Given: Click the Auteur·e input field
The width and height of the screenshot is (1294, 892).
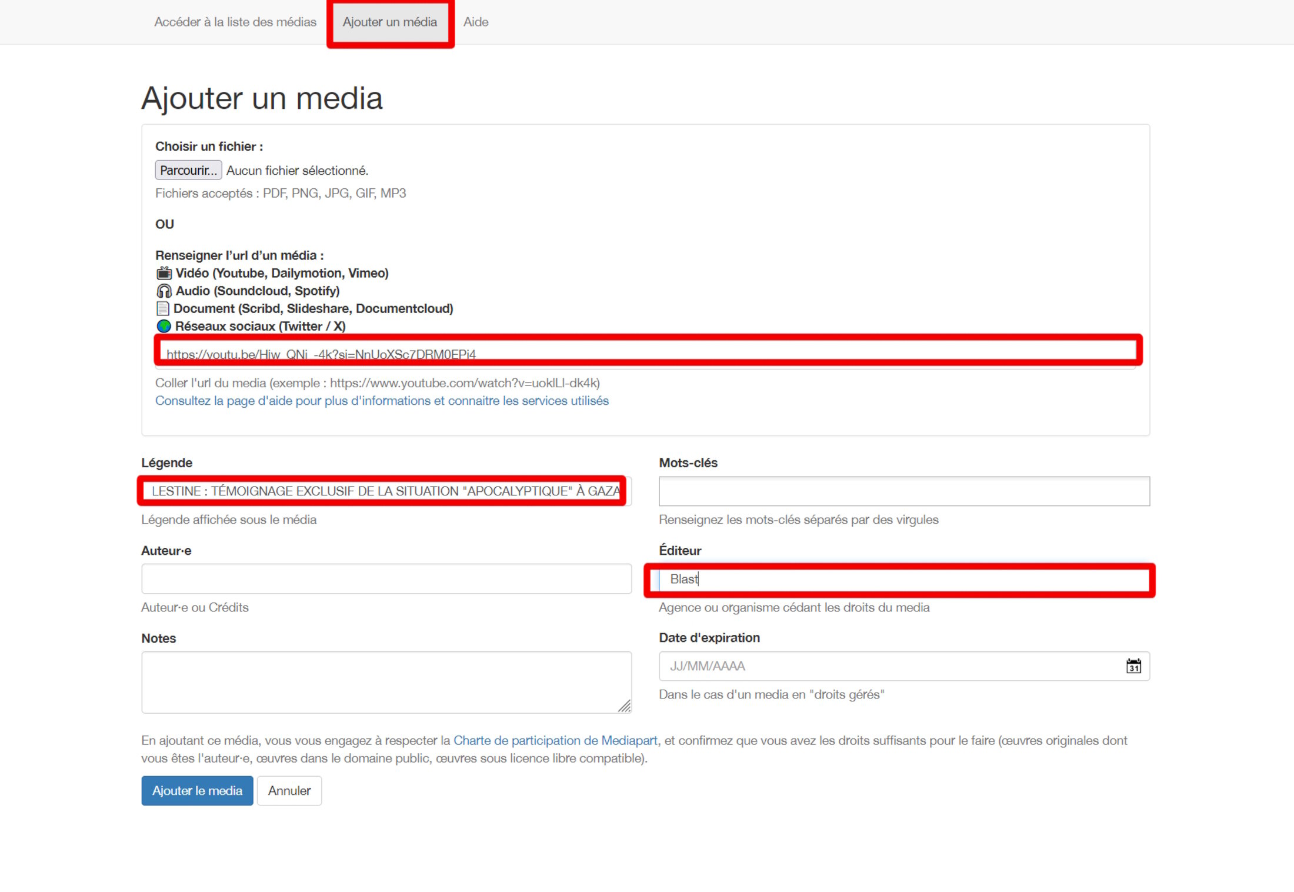Looking at the screenshot, I should click(x=386, y=578).
